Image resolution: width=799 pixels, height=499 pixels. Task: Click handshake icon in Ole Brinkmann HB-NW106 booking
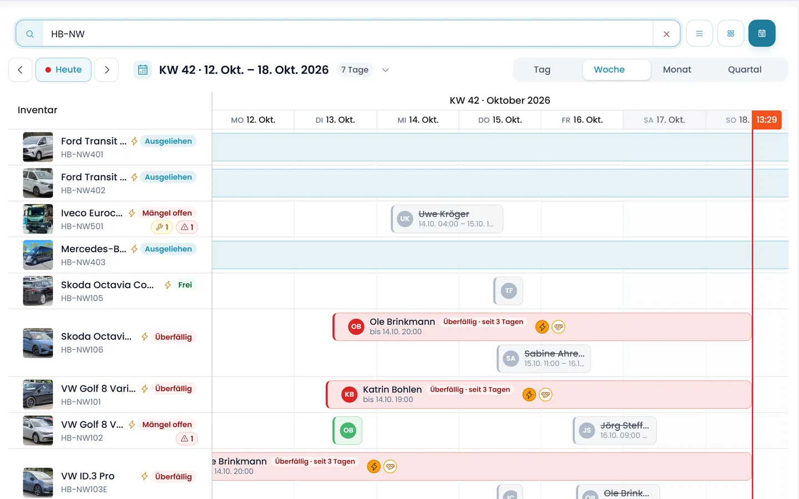[559, 327]
